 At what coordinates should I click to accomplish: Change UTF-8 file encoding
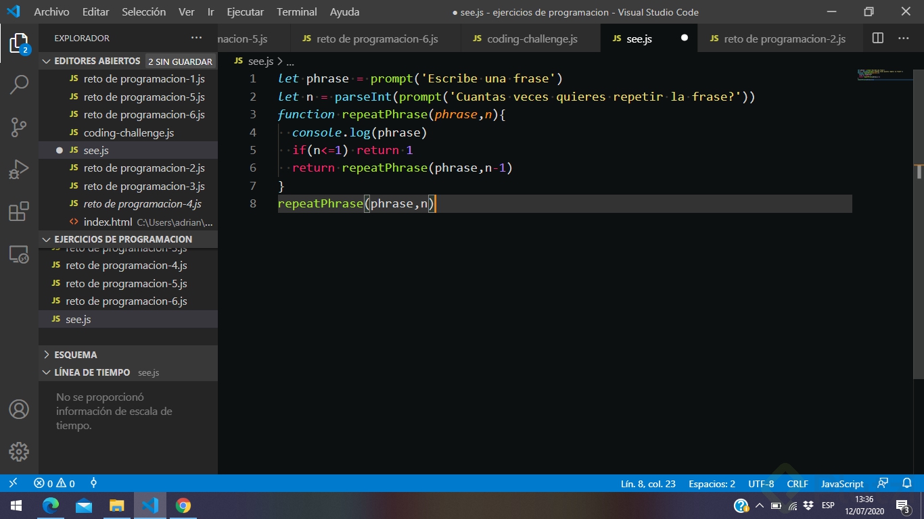[x=761, y=484]
